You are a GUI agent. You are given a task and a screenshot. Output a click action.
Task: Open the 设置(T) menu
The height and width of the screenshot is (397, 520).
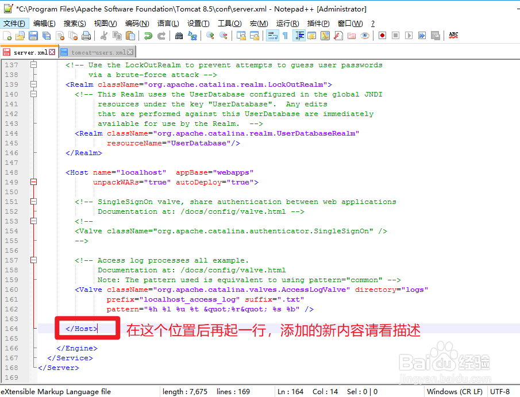tap(198, 24)
